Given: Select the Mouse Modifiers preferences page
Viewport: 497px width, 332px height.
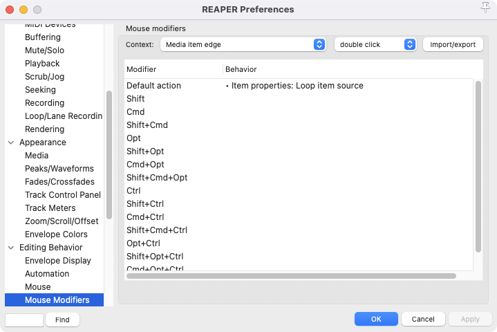Looking at the screenshot, I should pyautogui.click(x=57, y=300).
